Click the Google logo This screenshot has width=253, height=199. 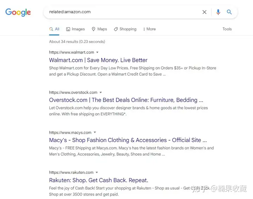tap(18, 12)
